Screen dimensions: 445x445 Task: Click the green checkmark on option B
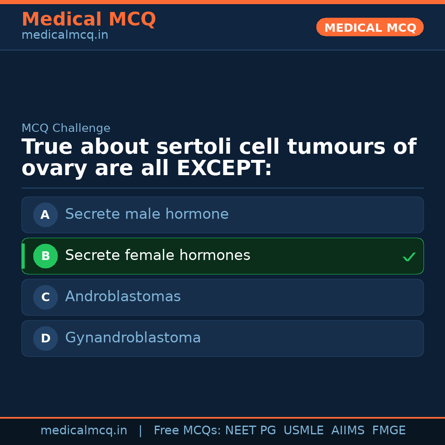409,257
